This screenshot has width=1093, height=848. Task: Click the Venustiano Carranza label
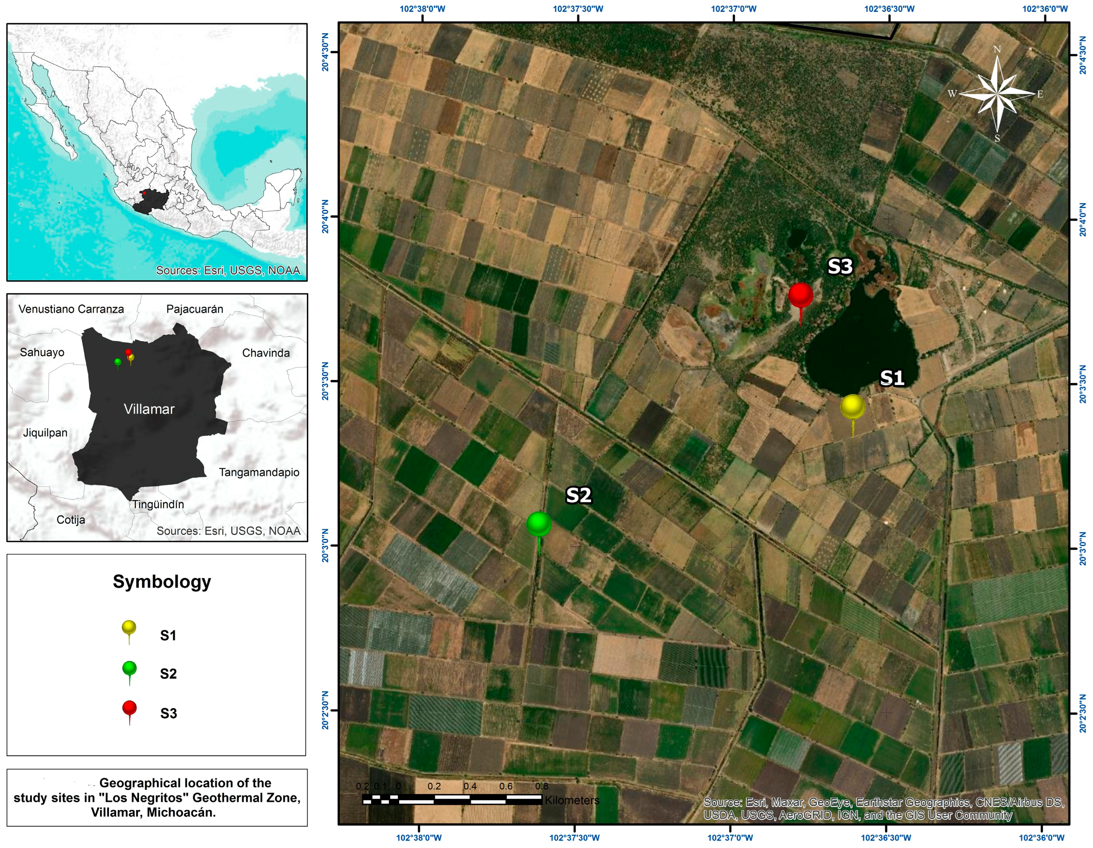coord(71,309)
